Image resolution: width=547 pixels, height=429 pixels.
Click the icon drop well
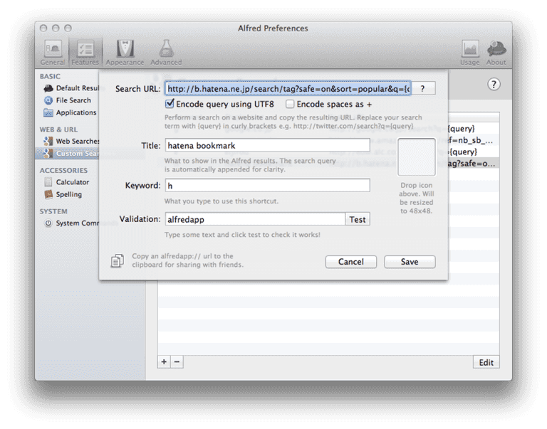pos(417,157)
